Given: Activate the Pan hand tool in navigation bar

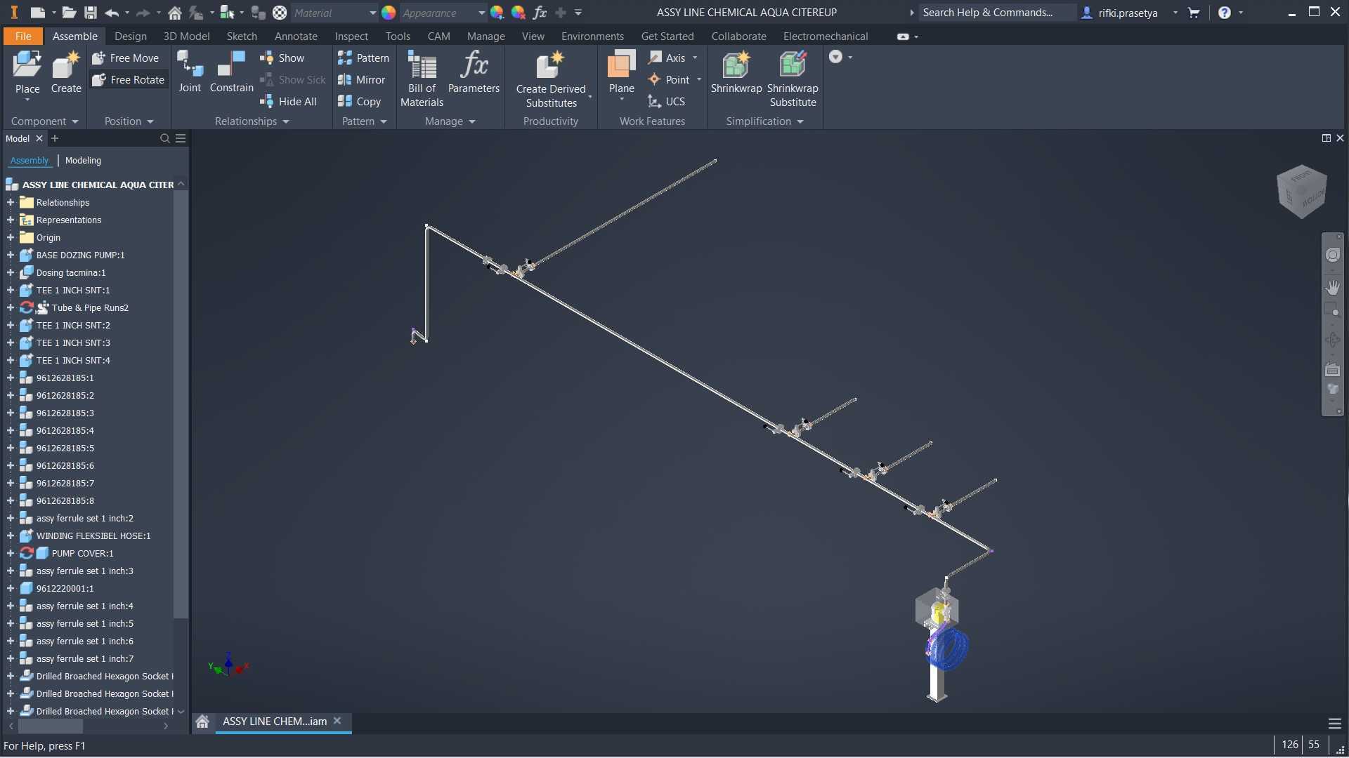Looking at the screenshot, I should 1332,288.
